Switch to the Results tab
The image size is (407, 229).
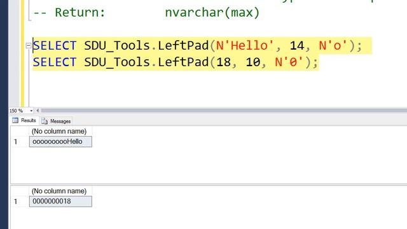tap(24, 120)
